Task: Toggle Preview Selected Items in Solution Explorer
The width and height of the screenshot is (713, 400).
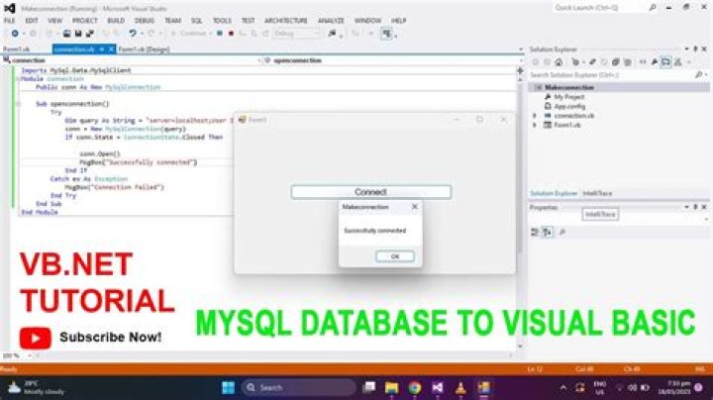Action: pos(665,62)
